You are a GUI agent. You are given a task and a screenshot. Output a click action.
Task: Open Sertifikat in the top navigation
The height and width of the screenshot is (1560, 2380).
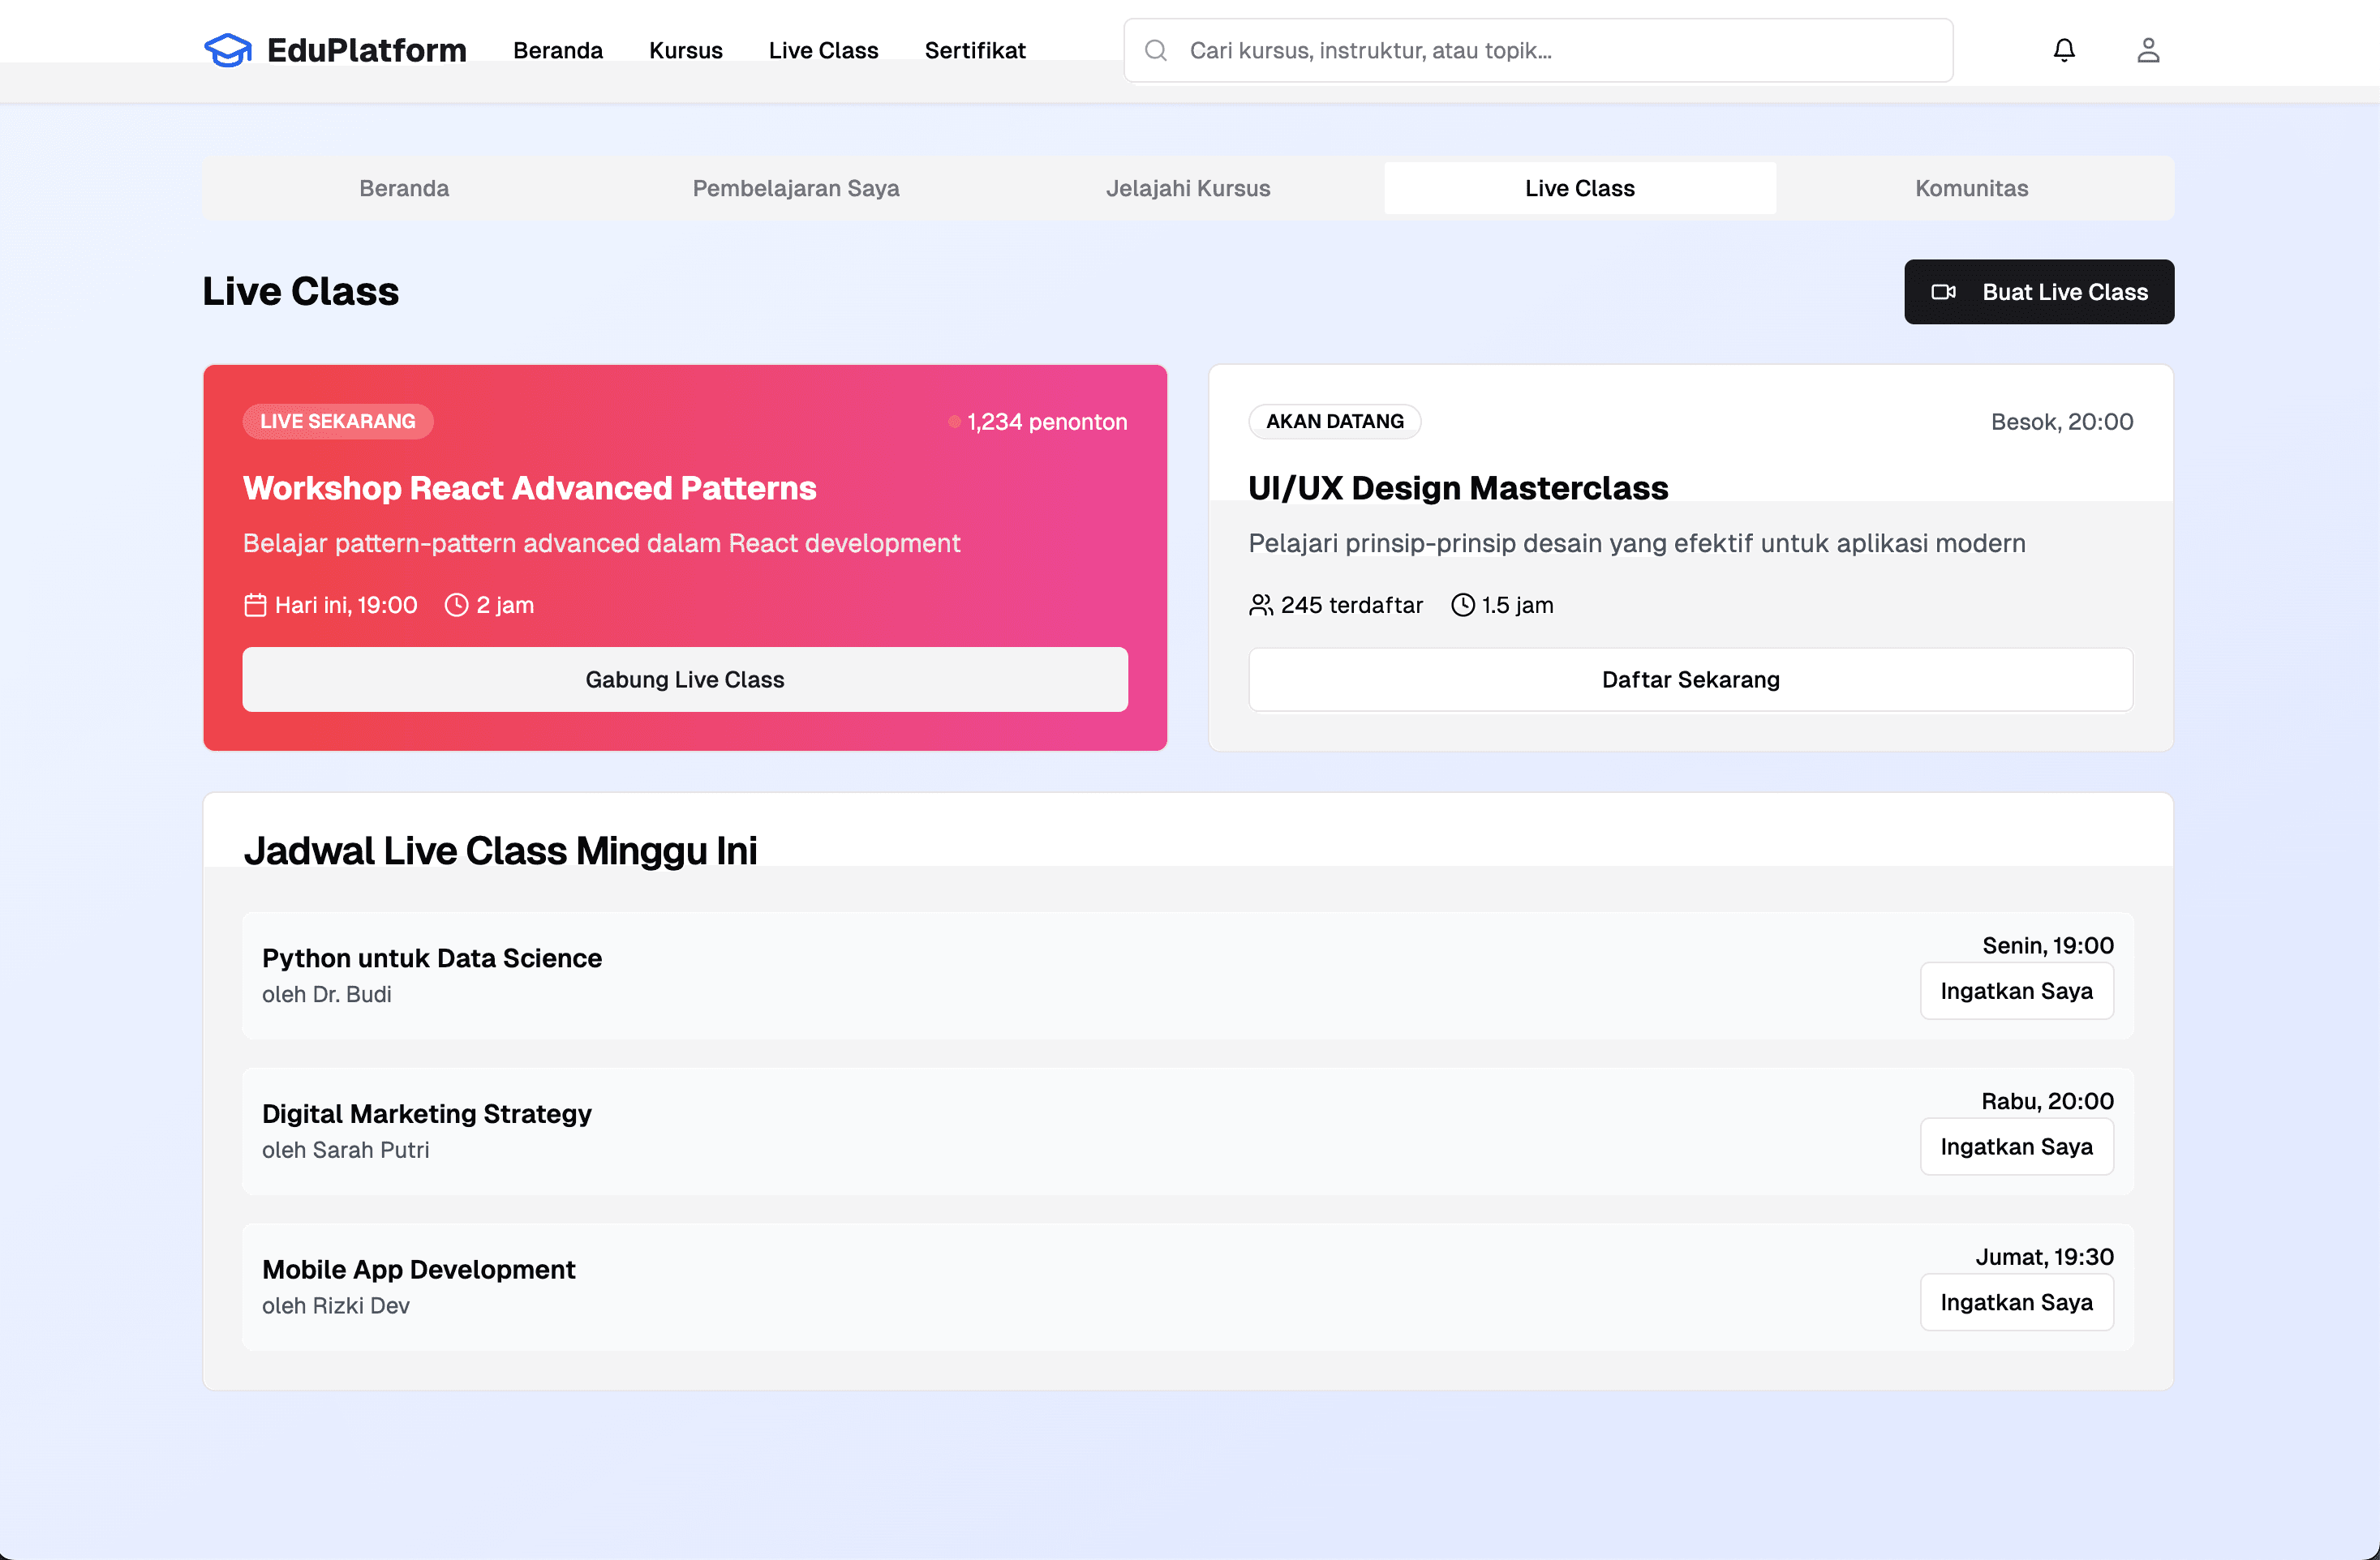(975, 50)
